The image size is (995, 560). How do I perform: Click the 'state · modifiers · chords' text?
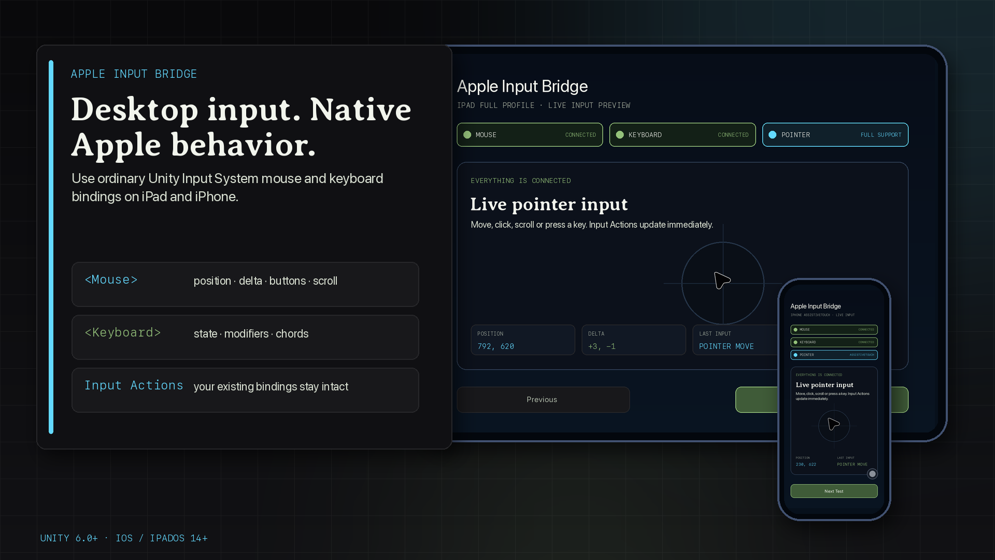[x=251, y=334]
